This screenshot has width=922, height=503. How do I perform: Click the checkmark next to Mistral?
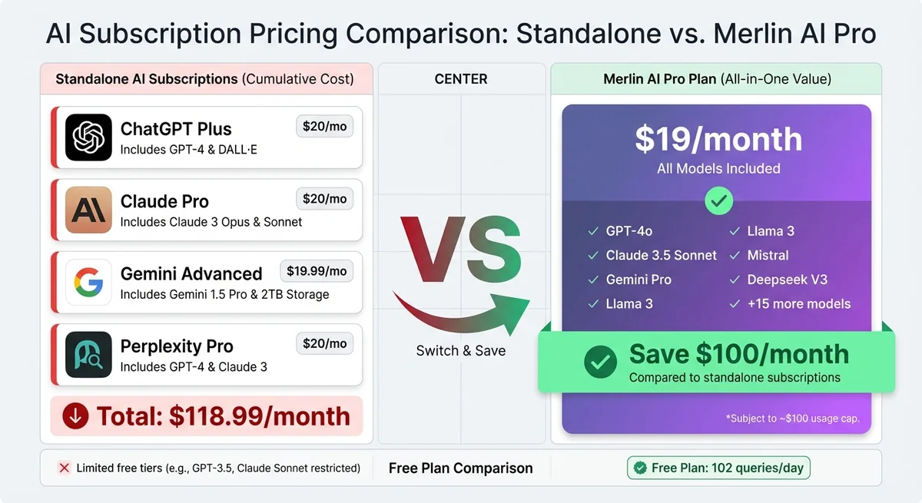coord(735,256)
